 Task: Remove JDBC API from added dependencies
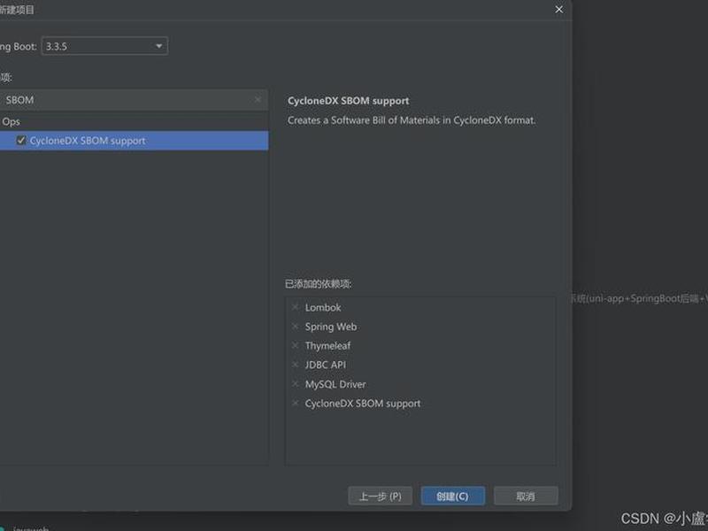[296, 365]
